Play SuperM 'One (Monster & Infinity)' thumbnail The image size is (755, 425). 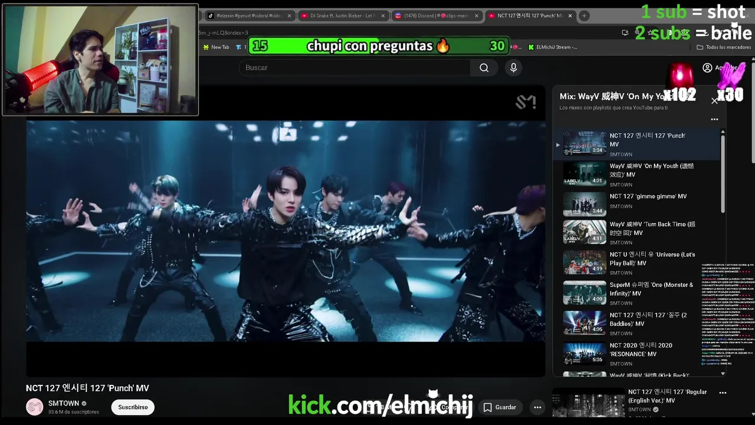[585, 292]
